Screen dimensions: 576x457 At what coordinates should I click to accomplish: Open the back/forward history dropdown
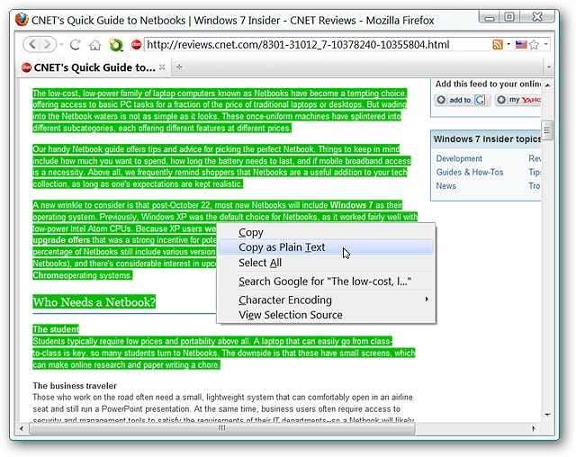pyautogui.click(x=61, y=45)
